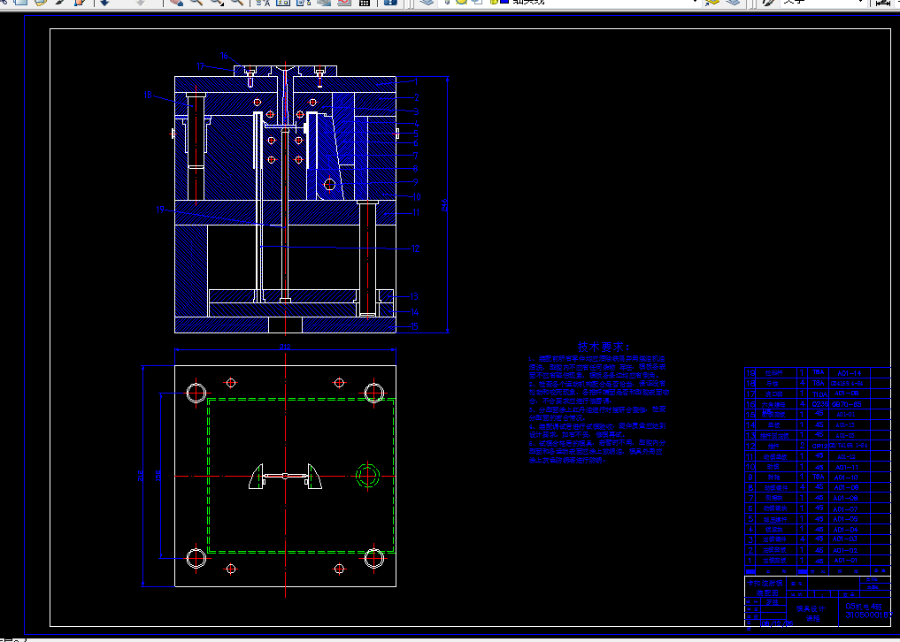900x642 pixels.
Task: Select the top-left guide pin circle
Action: [x=196, y=394]
